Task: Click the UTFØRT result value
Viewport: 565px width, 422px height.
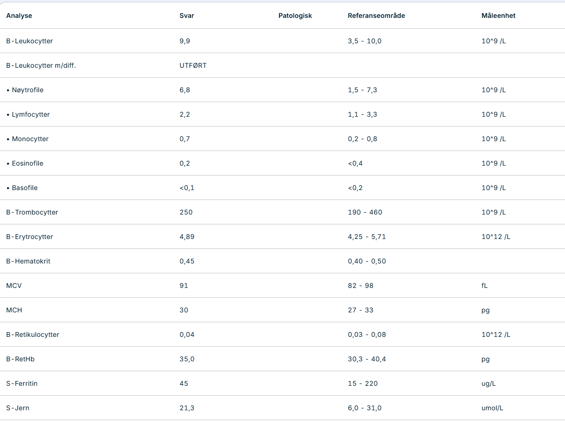Action: click(193, 65)
